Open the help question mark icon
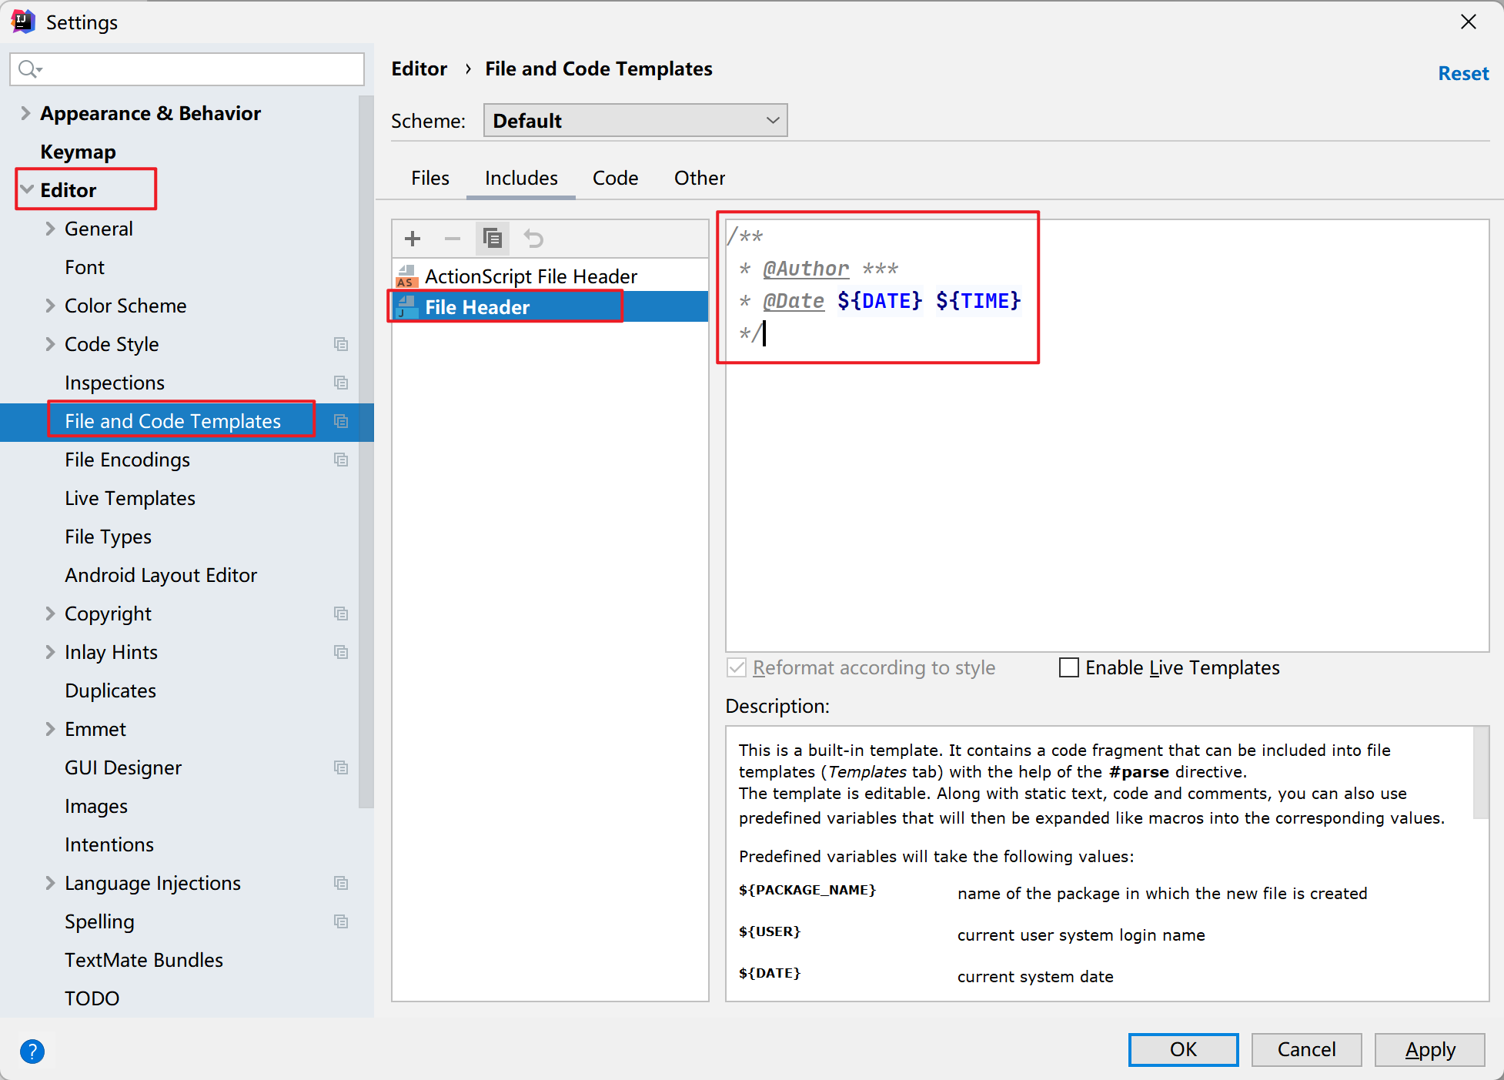 (32, 1051)
